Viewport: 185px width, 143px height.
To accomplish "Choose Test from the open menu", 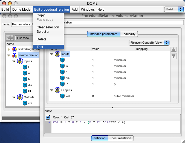I will 48,47.
